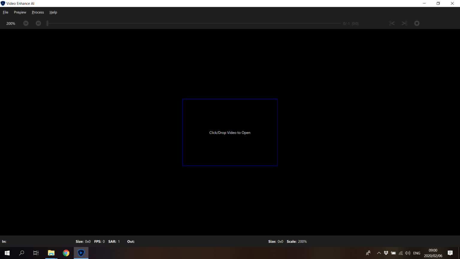Image resolution: width=460 pixels, height=259 pixels.
Task: Click the Dropbox tray icon
Action: 386,253
